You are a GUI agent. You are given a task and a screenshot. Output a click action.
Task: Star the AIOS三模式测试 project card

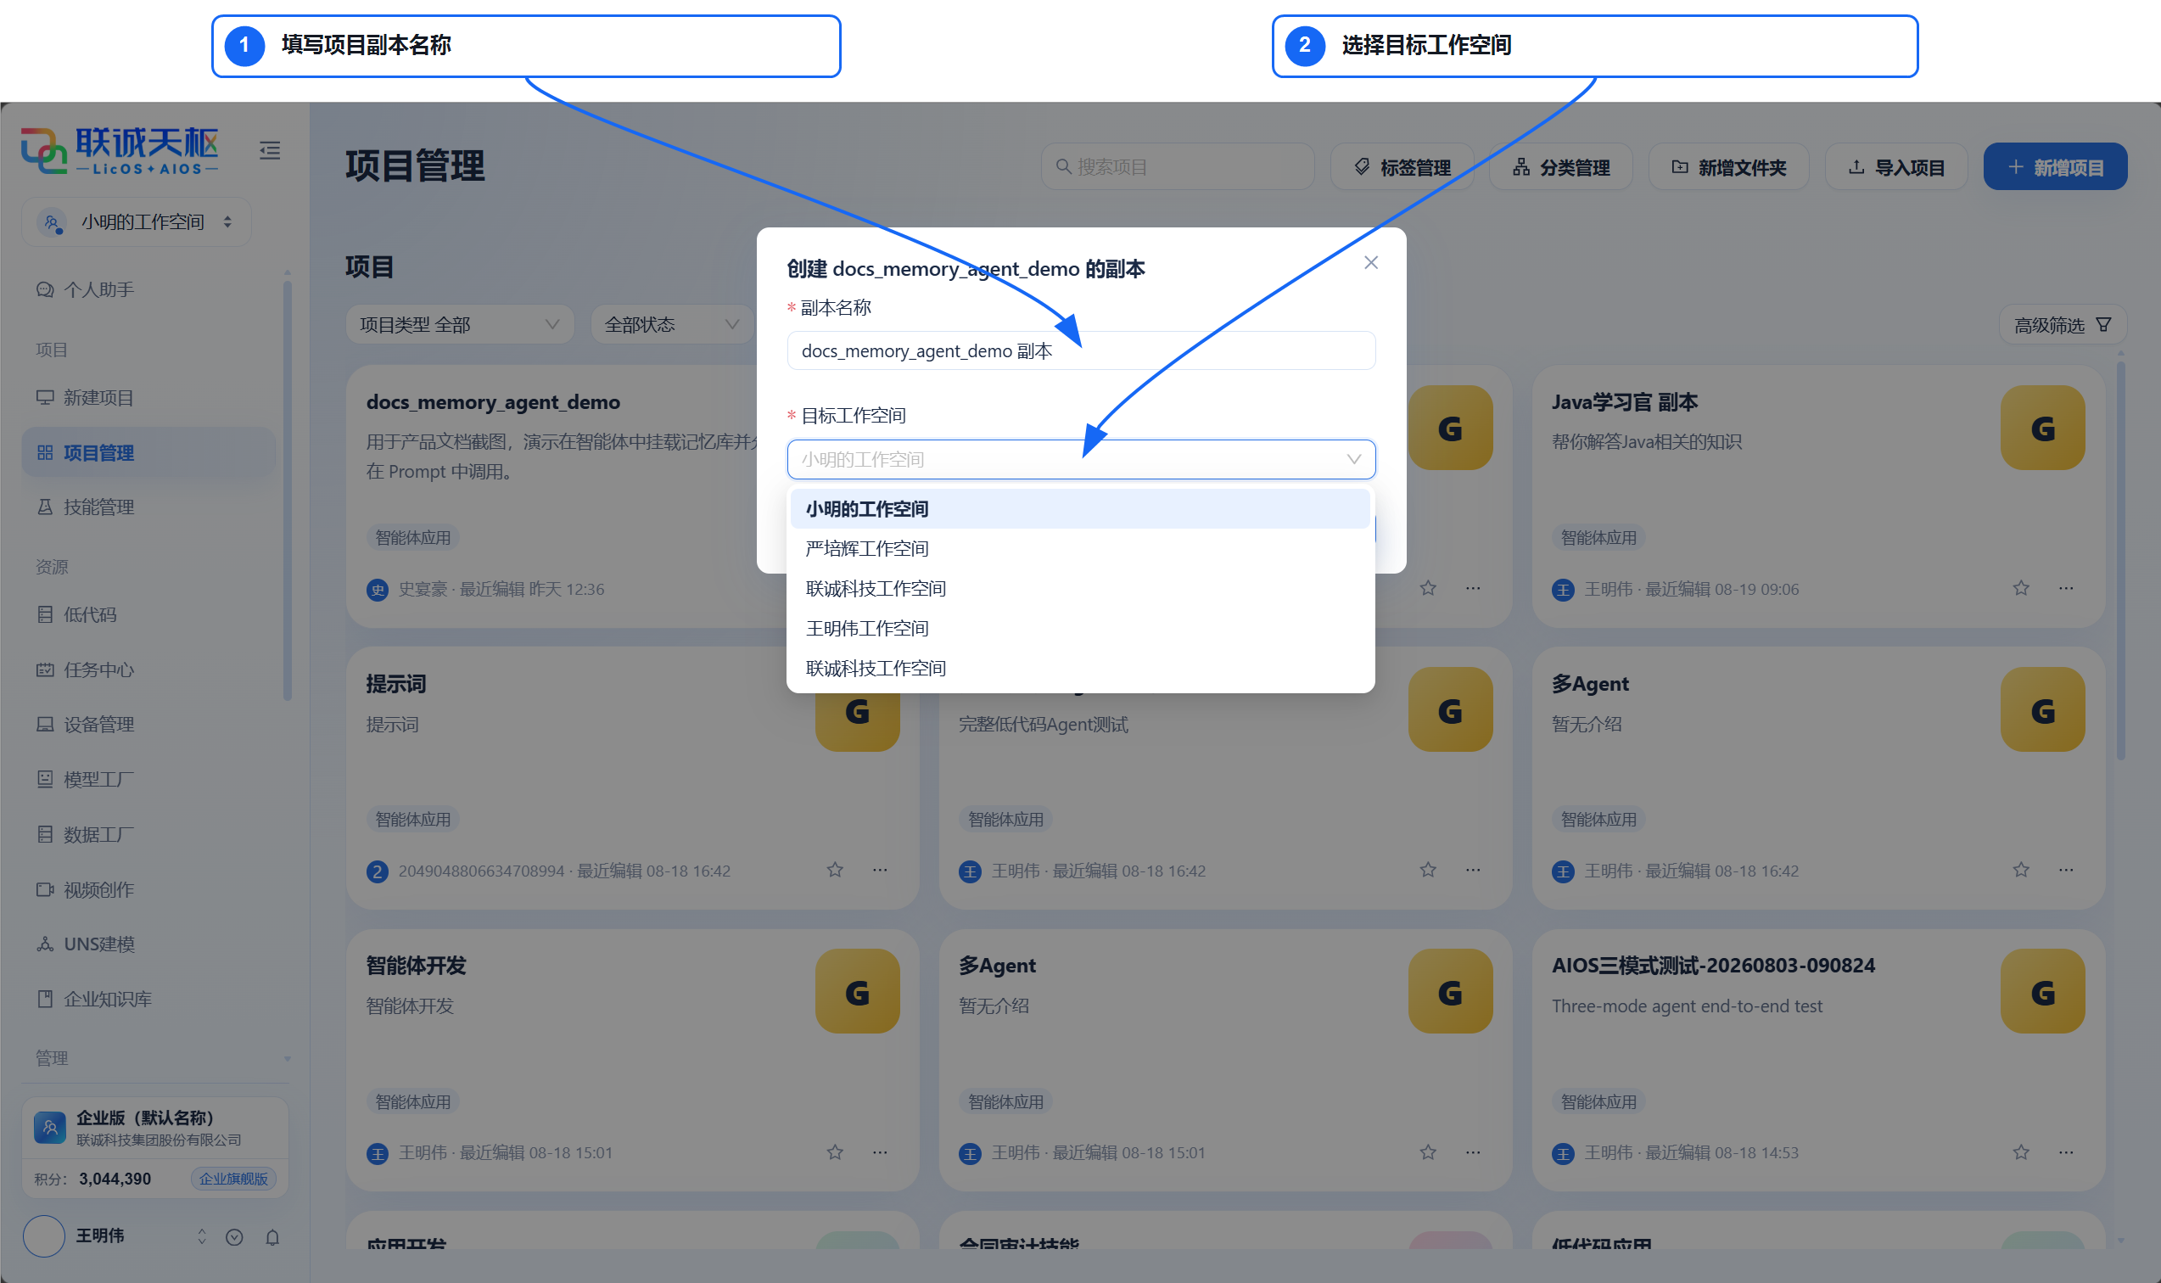coord(2021,1151)
